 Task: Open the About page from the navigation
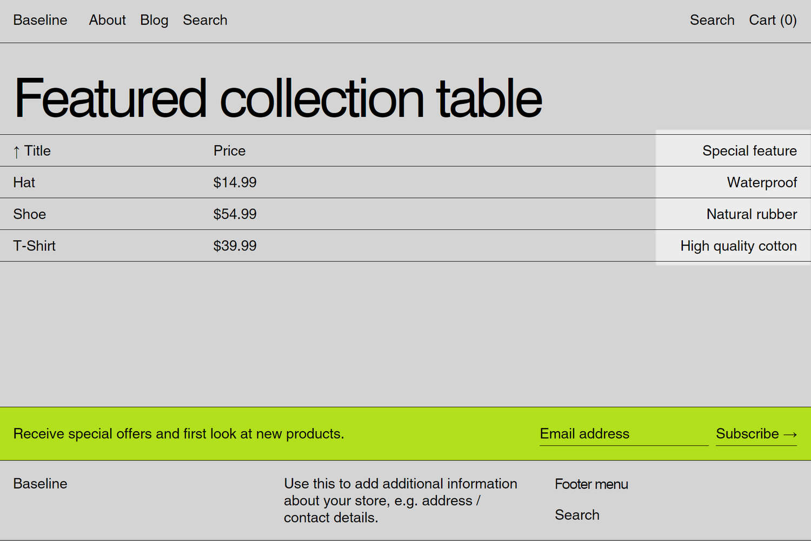[x=107, y=20]
